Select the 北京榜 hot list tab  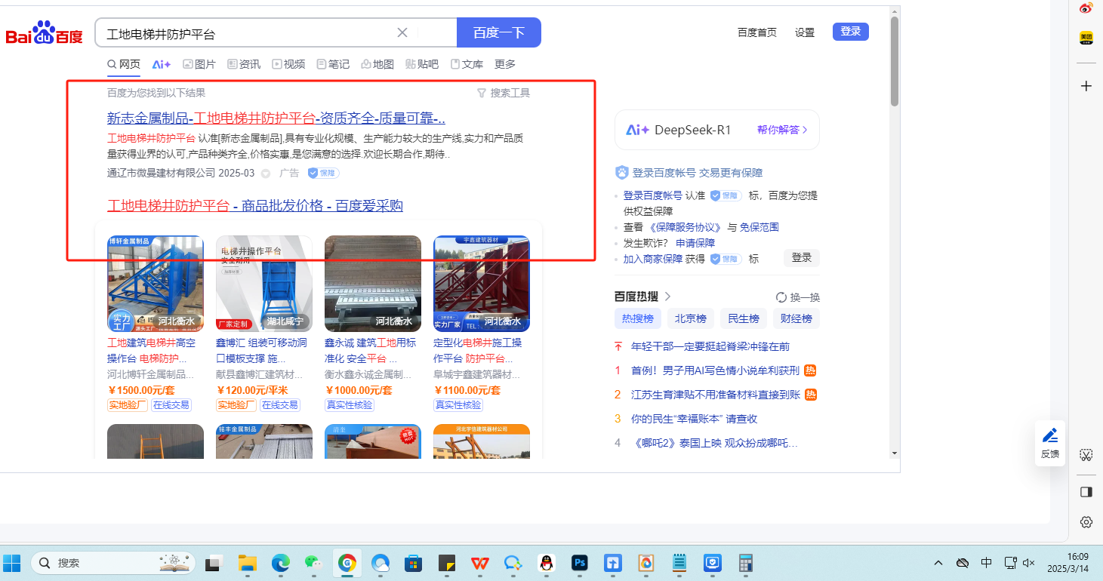[x=690, y=318]
